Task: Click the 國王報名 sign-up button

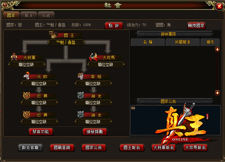Action: tap(132, 147)
